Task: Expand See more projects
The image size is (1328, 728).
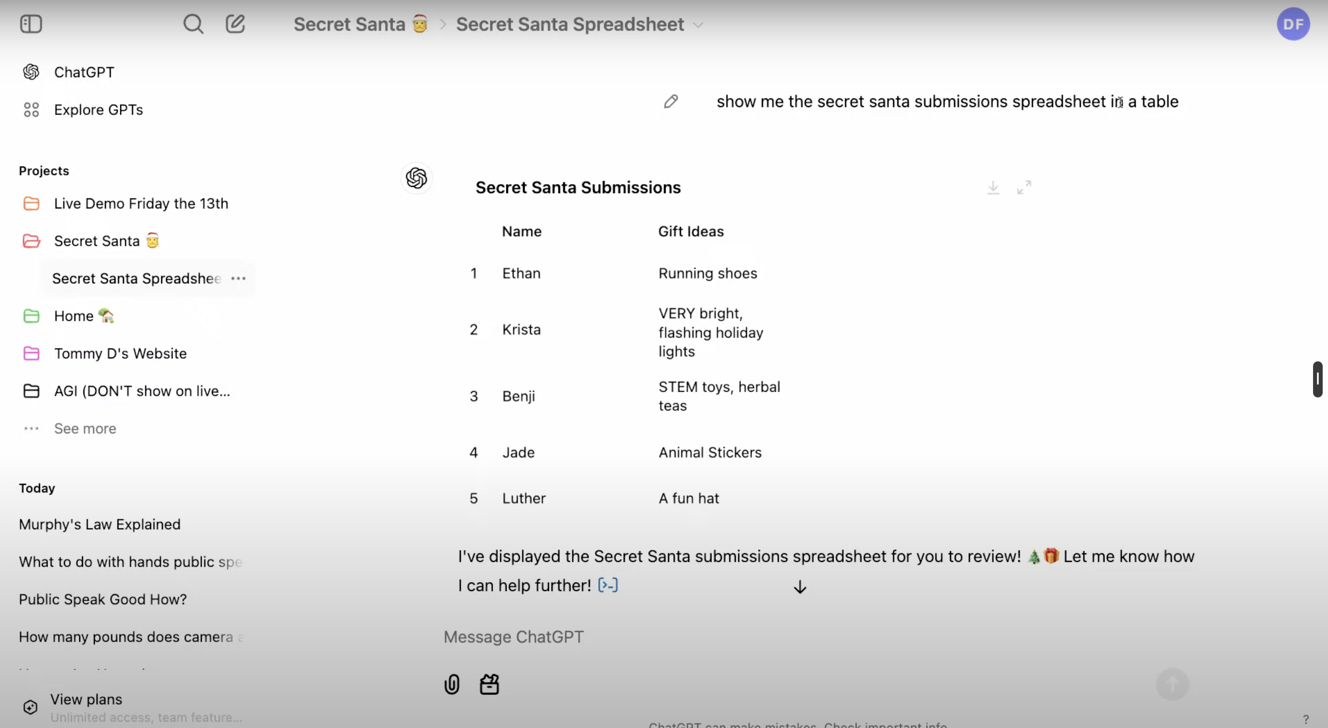Action: coord(85,428)
